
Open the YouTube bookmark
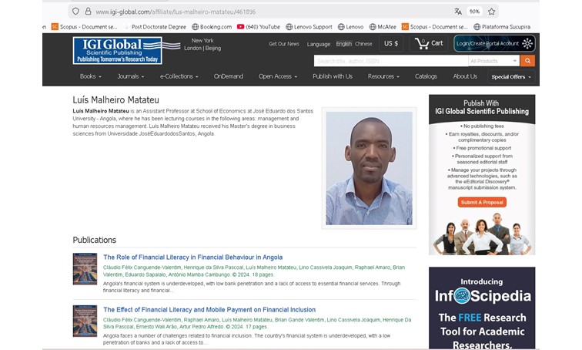[258, 27]
